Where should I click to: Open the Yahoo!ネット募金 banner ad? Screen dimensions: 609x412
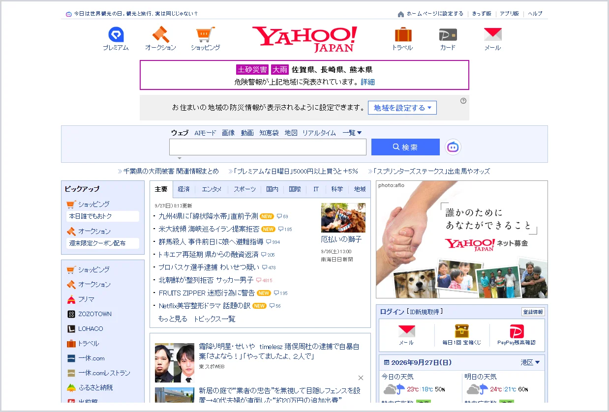[x=462, y=239]
